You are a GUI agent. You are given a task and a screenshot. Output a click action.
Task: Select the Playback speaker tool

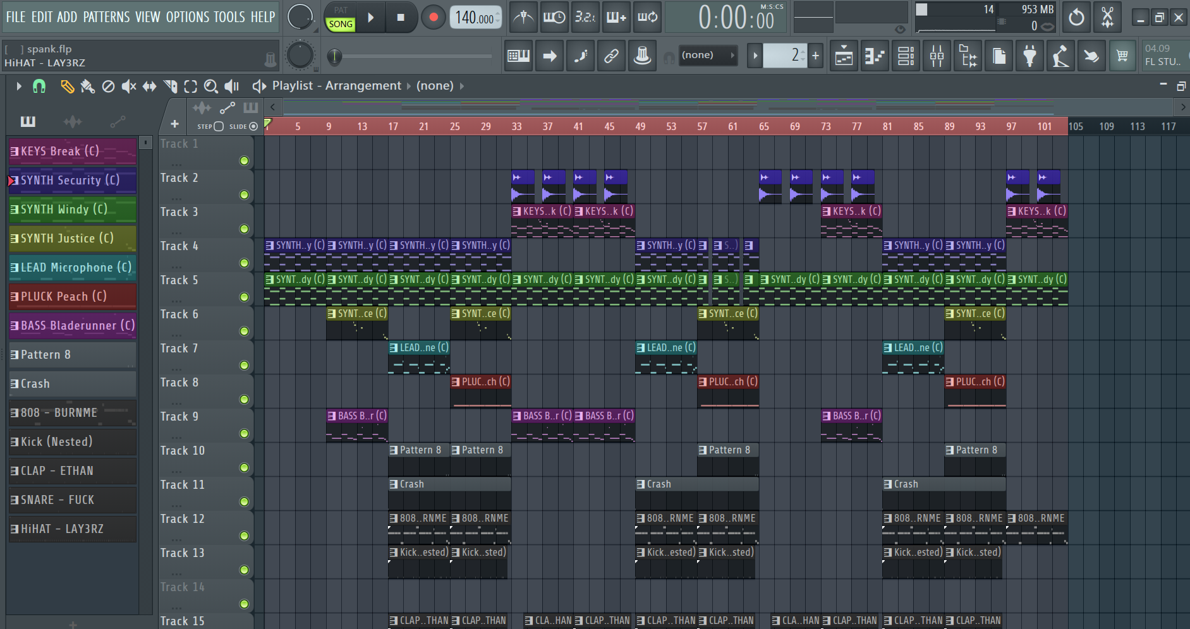coord(232,87)
